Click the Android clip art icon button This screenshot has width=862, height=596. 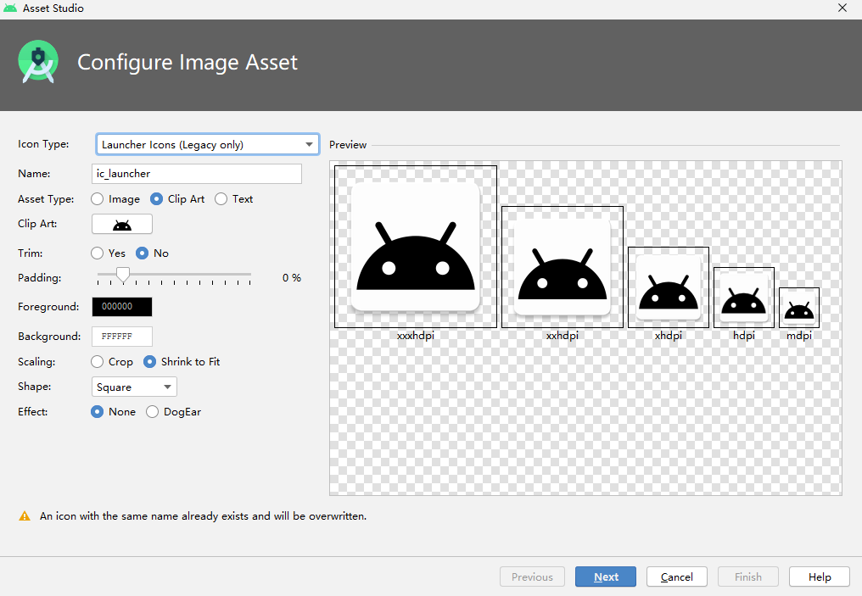click(x=122, y=224)
